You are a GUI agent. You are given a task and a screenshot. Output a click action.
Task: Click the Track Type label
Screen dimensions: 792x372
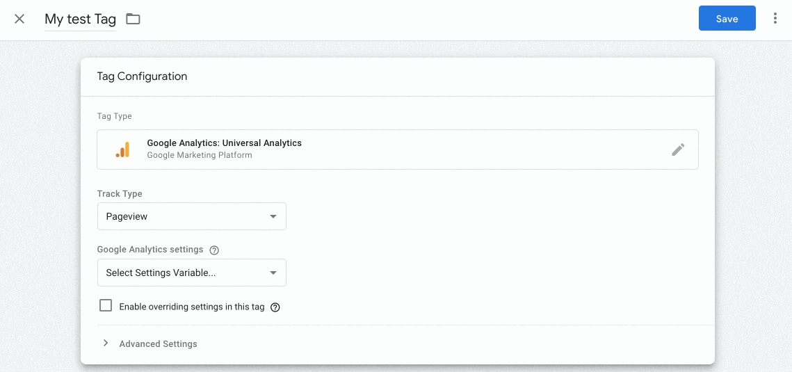click(x=120, y=194)
